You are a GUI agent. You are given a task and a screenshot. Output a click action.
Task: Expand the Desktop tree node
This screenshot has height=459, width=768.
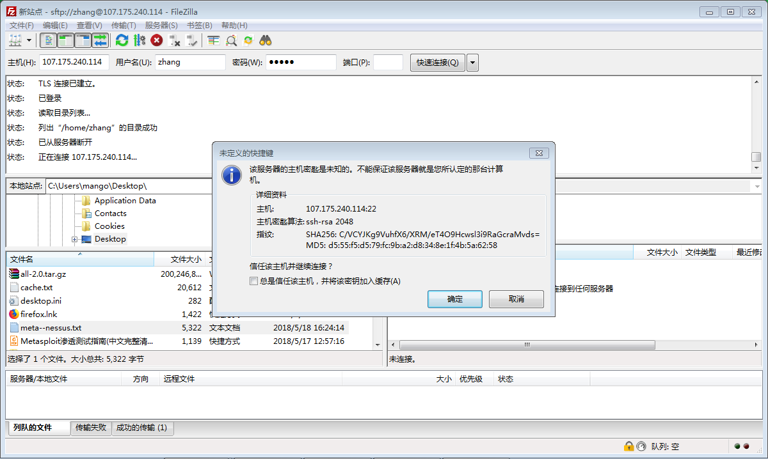click(x=75, y=239)
